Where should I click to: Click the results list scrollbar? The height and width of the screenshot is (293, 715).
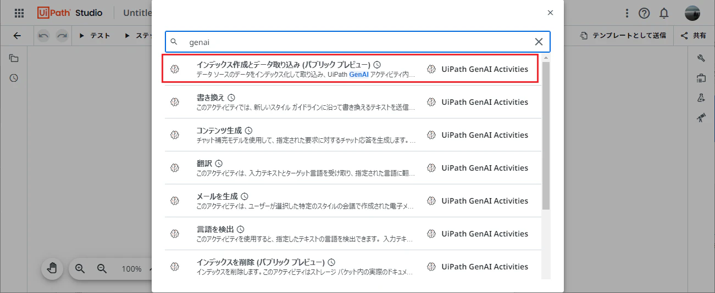(x=546, y=135)
